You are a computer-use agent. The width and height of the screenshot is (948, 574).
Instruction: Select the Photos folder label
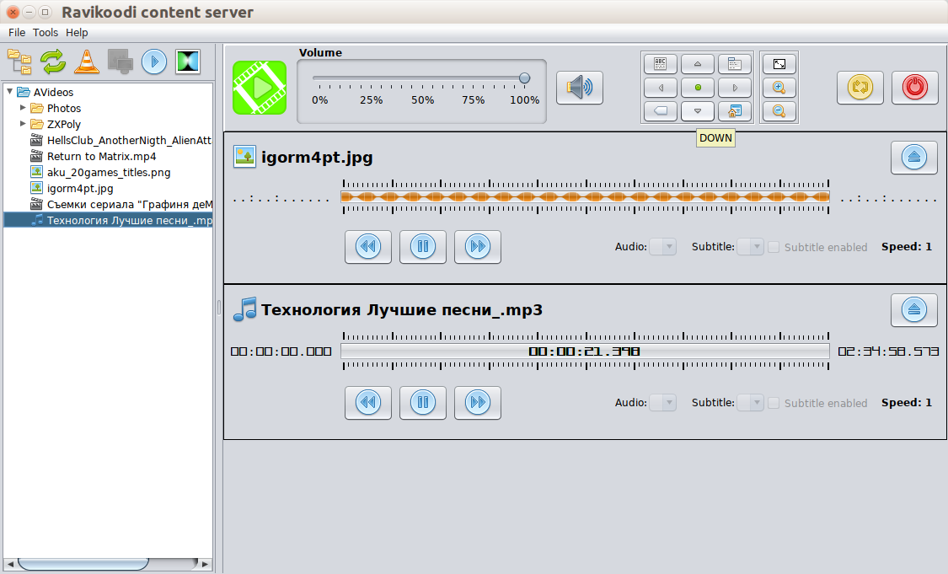coord(64,108)
